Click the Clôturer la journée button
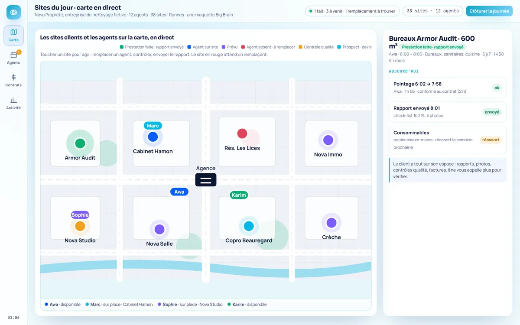Viewport: 520px width, 325px height. click(489, 11)
